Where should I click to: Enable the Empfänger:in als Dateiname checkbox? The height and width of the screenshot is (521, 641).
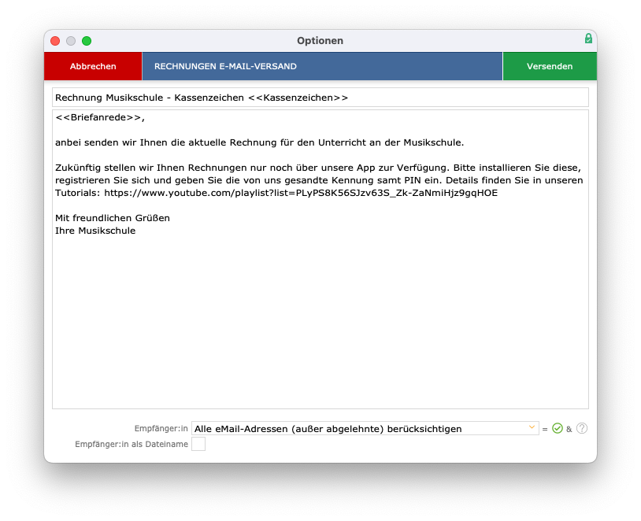point(199,444)
